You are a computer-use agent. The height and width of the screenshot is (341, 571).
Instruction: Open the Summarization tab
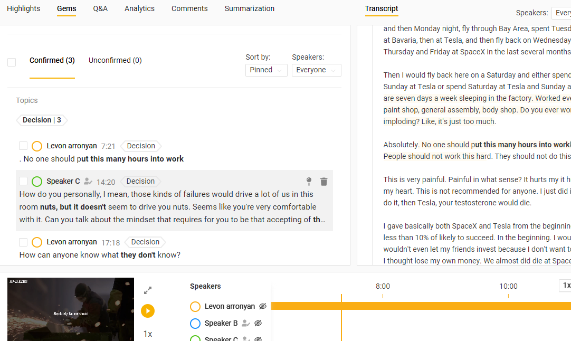250,8
